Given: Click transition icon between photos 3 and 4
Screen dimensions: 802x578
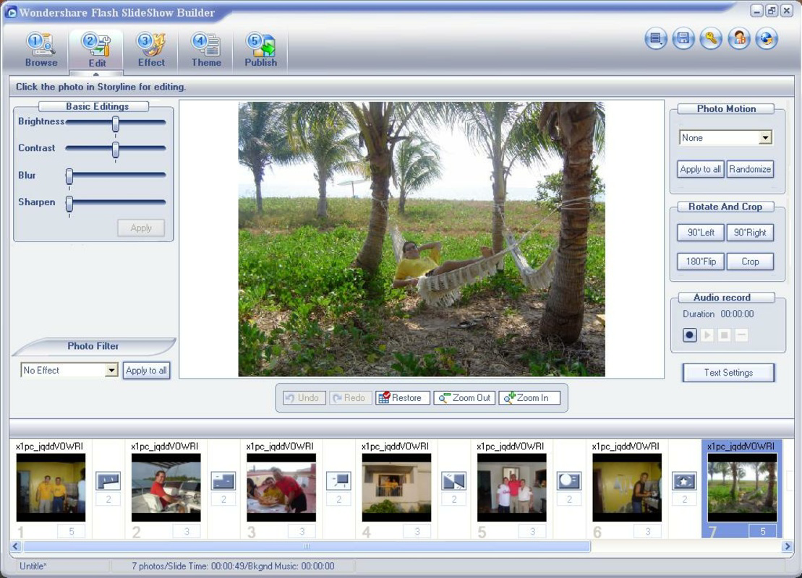Looking at the screenshot, I should click(338, 481).
